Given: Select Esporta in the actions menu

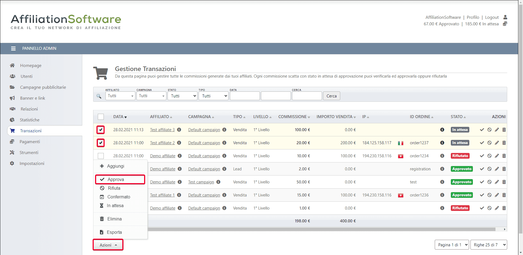Looking at the screenshot, I should click(x=114, y=232).
